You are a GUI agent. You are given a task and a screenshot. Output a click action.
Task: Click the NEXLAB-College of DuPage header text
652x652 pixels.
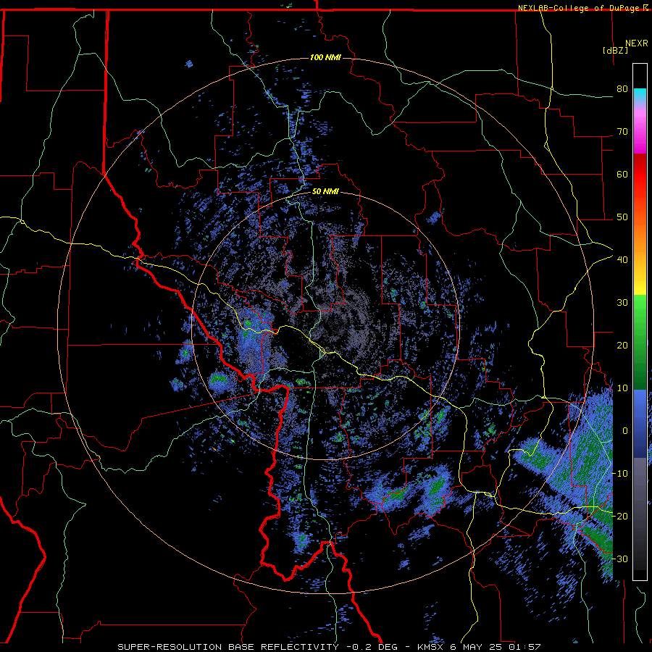point(579,8)
